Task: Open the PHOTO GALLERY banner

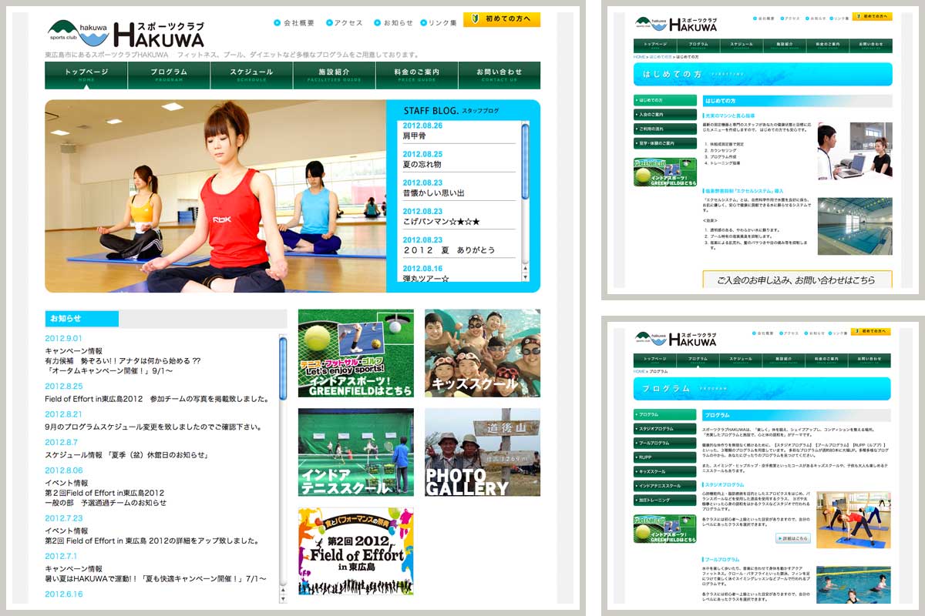Action: tap(482, 452)
